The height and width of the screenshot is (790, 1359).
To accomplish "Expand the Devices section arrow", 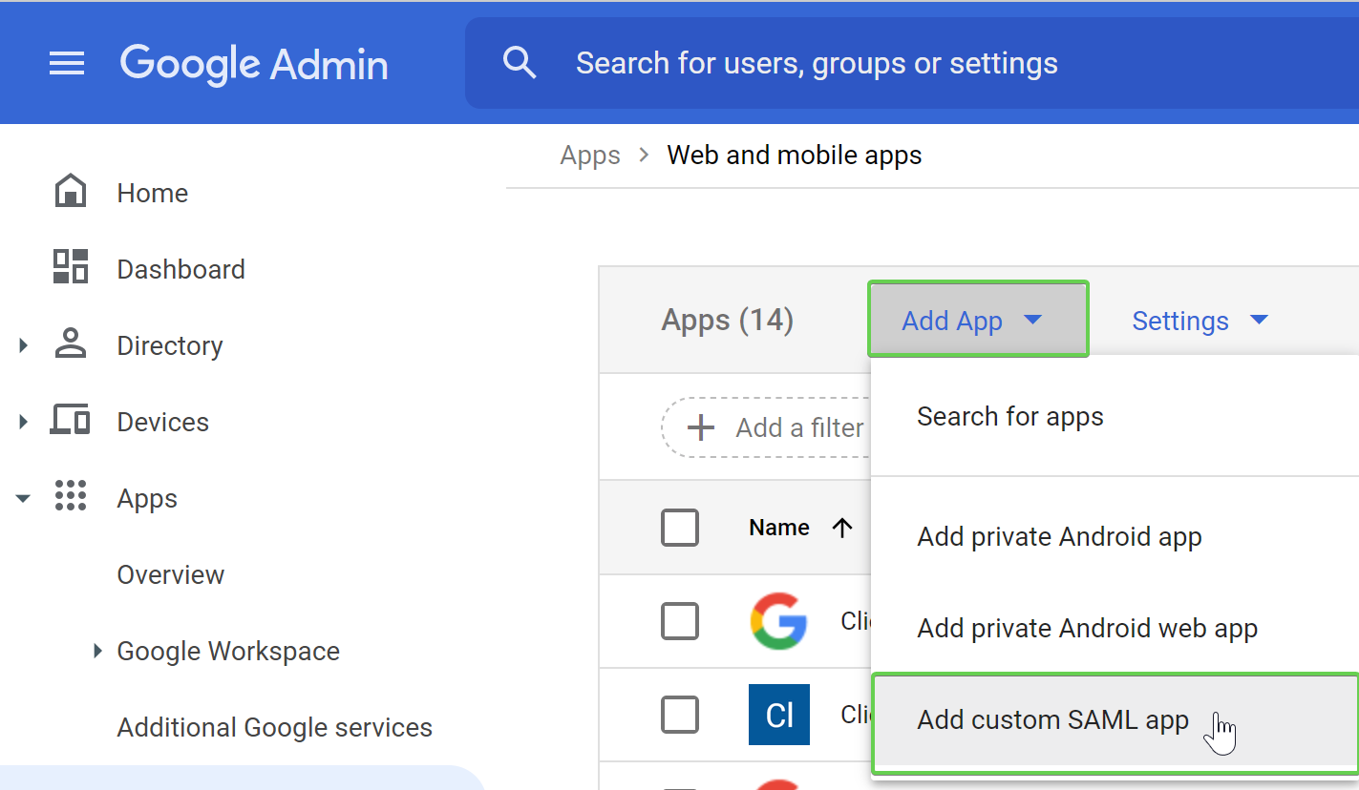I will [24, 422].
